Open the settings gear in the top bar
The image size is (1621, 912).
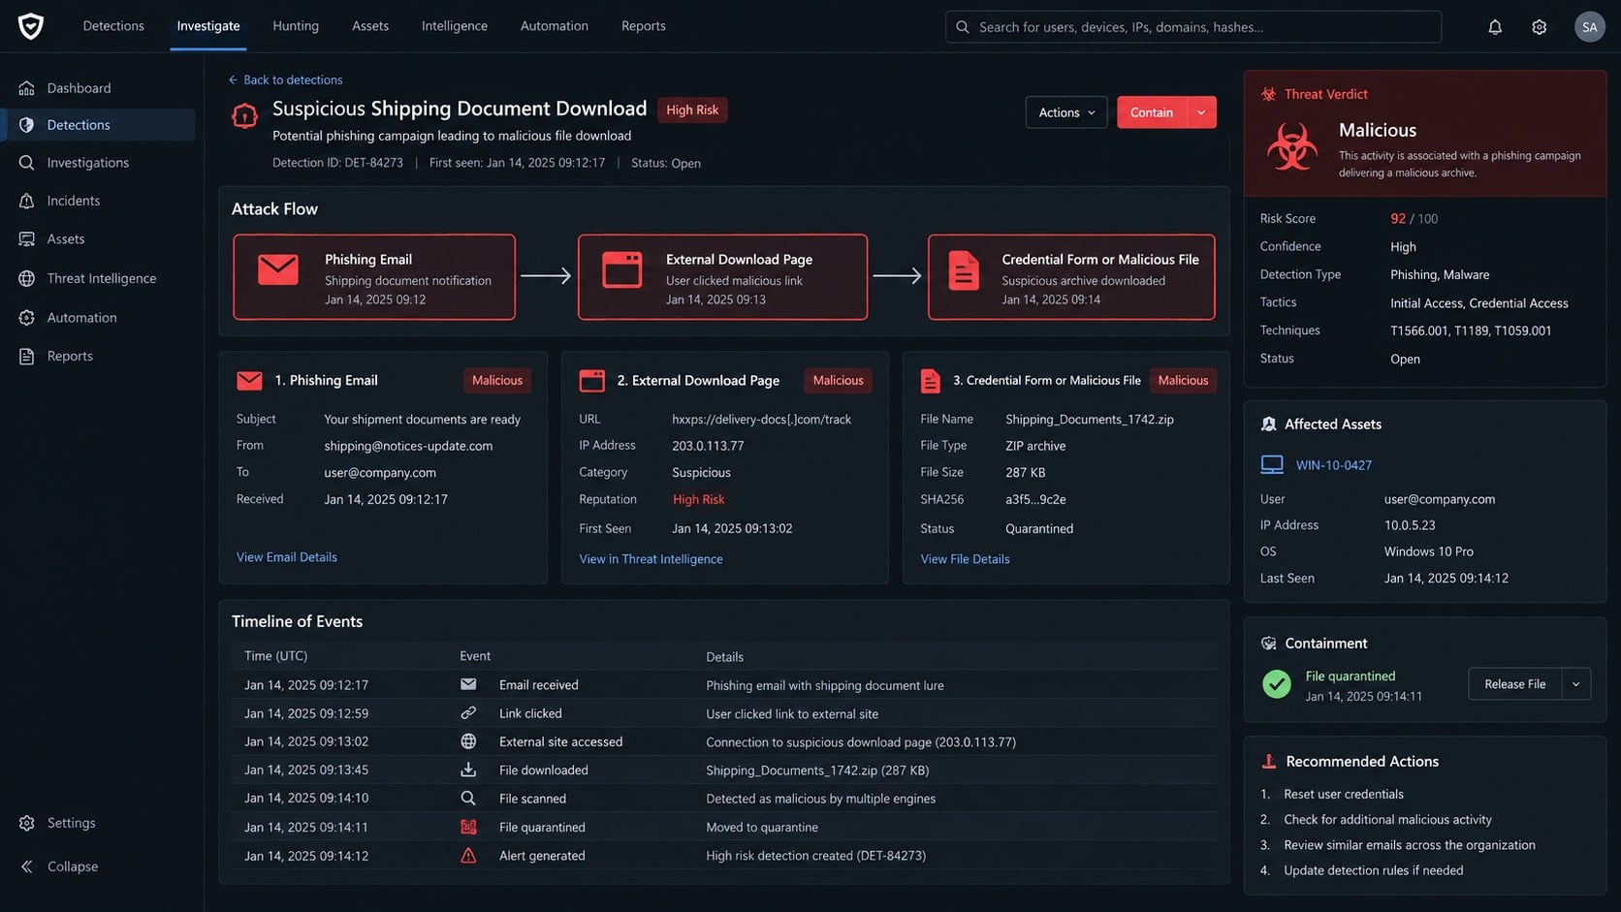(x=1539, y=27)
